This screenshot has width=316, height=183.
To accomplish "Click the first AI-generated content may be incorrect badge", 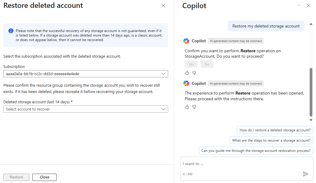I will tap(236, 41).
